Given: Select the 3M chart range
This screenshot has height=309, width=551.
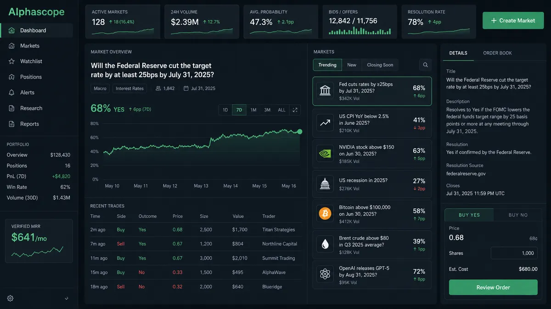Looking at the screenshot, I should pos(267,110).
